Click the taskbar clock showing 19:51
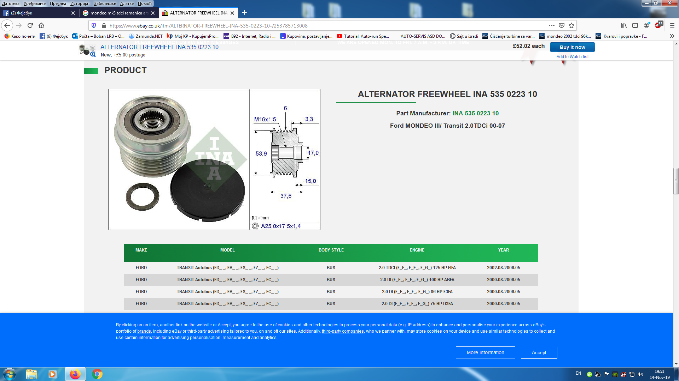Viewport: 679px width, 381px height. tap(660, 374)
